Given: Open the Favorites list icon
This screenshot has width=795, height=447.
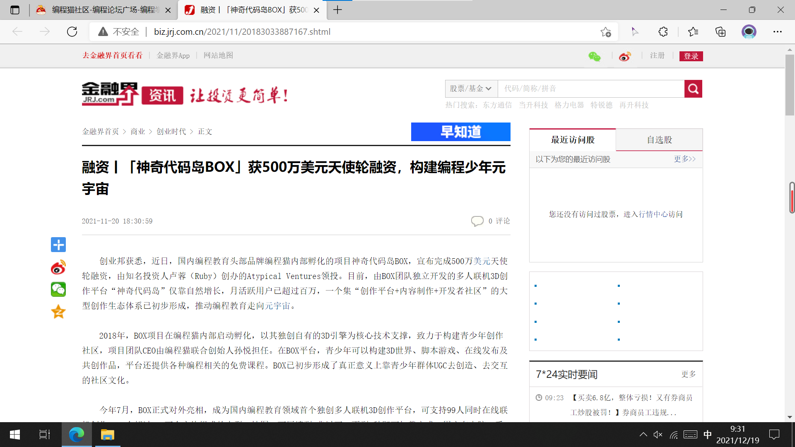Looking at the screenshot, I should [x=693, y=32].
